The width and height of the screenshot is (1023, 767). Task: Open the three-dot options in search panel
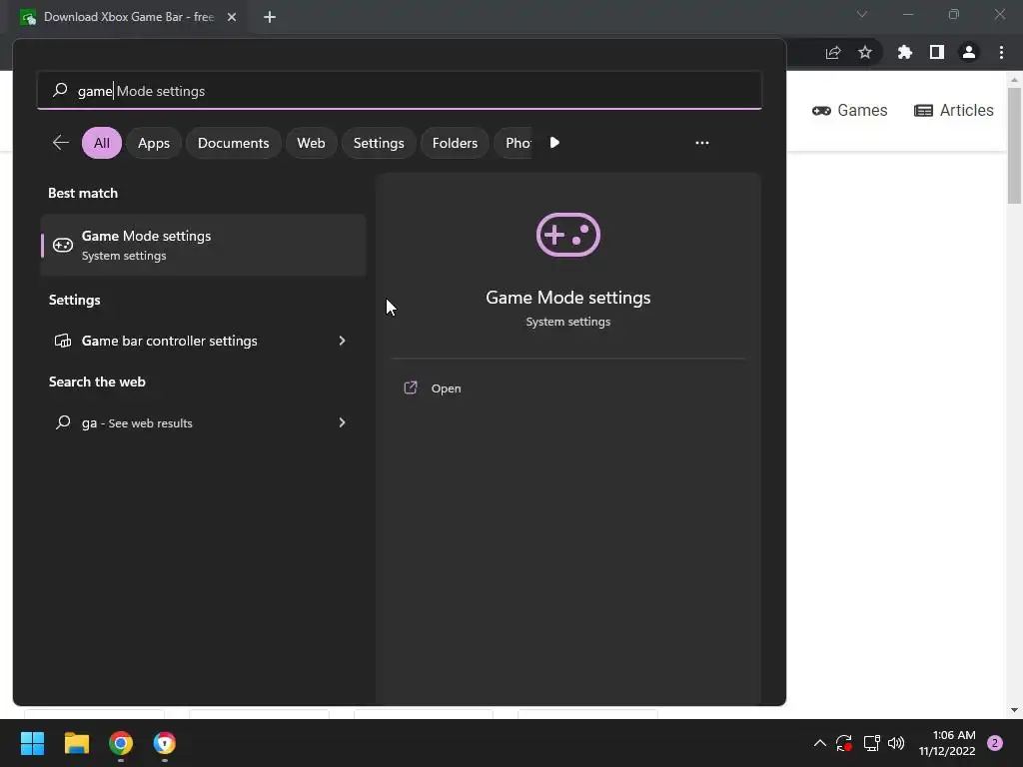tap(702, 143)
